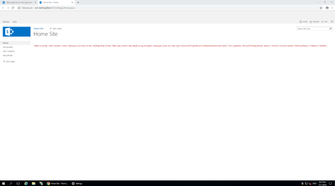Click the browser address bar URL
Image resolution: width=335 pixels, height=186 pixels.
click(55, 8)
